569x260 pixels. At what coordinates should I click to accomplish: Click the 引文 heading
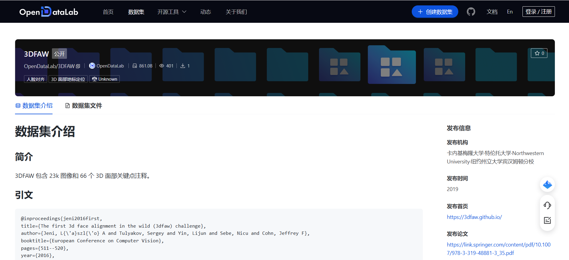click(x=24, y=195)
